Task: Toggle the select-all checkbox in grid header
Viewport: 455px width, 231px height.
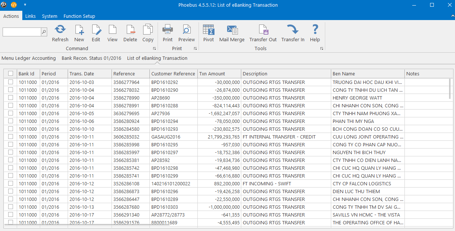Action: [10, 74]
